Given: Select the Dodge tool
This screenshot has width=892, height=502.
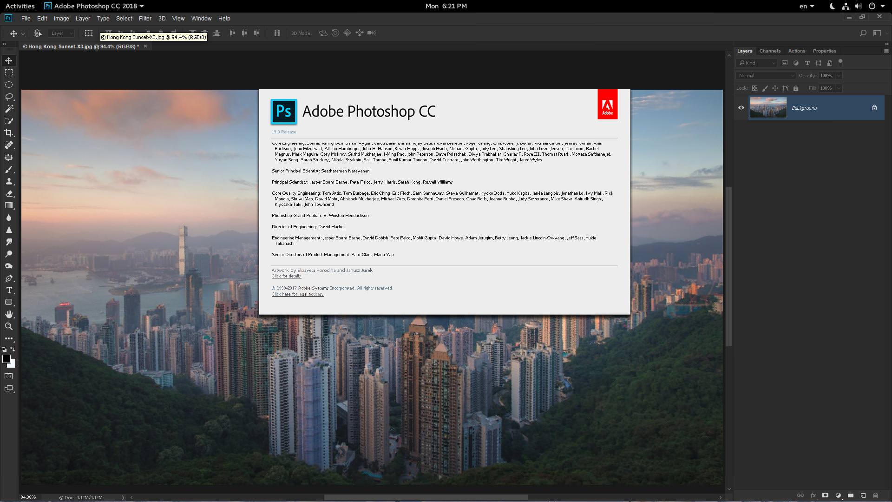Looking at the screenshot, I should click(x=9, y=254).
